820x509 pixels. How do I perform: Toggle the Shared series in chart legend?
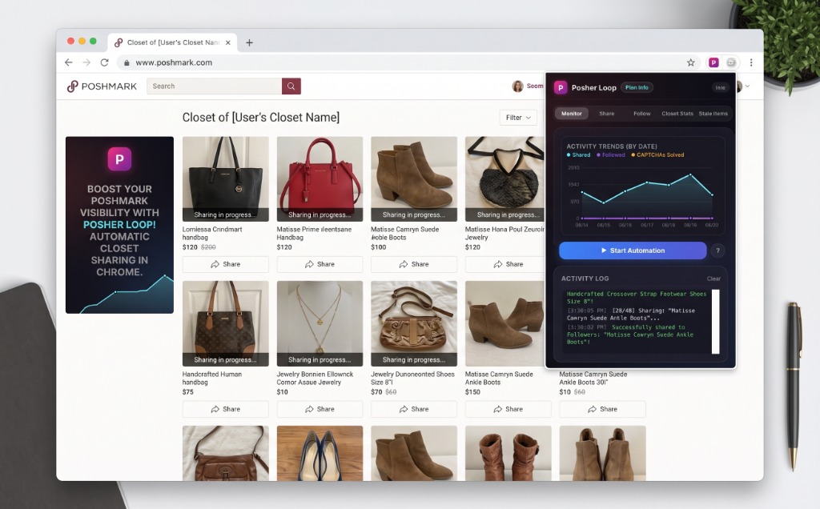578,155
